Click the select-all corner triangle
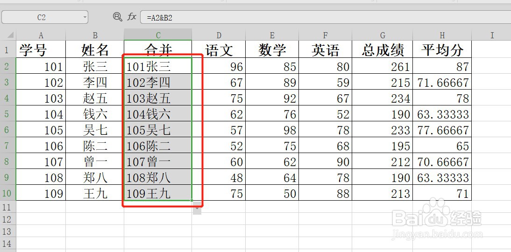Viewport: 511px width, 252px height. pos(10,35)
